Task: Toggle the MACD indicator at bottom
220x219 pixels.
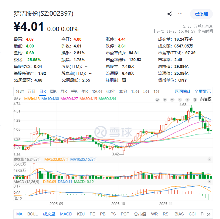Action: pyautogui.click(x=66, y=214)
